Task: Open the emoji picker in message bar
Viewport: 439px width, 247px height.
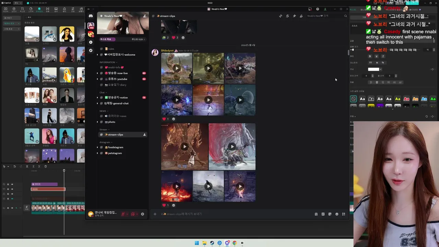Action: click(x=337, y=214)
